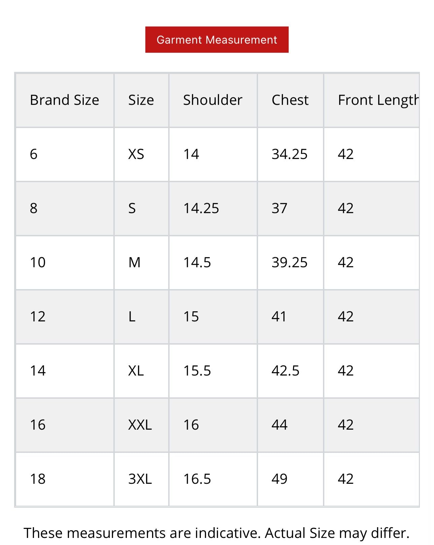434x545 pixels.
Task: Click the Garment Measurement button
Action: [217, 40]
